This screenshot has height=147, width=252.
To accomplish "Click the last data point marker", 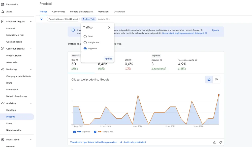I will click(218, 95).
